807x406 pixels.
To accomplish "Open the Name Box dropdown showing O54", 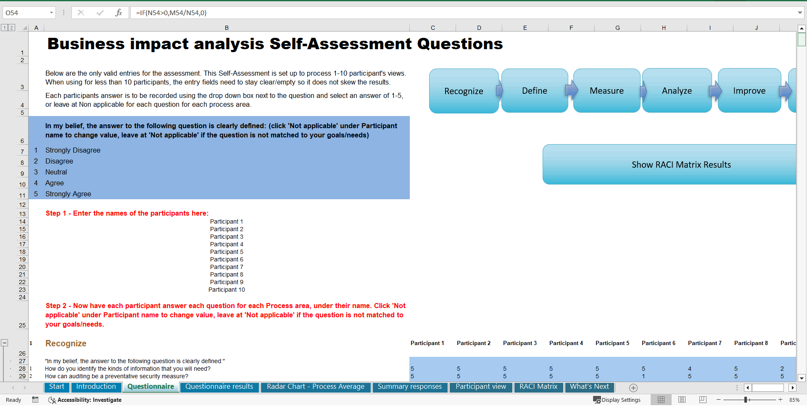I will (x=52, y=13).
